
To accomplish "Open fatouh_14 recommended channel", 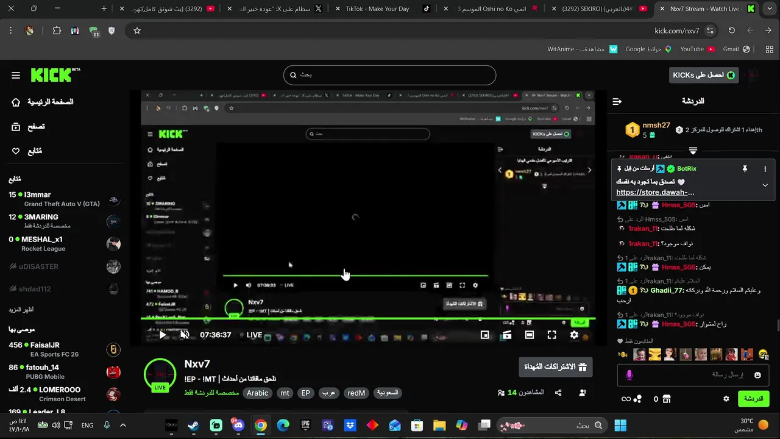I will (x=65, y=371).
